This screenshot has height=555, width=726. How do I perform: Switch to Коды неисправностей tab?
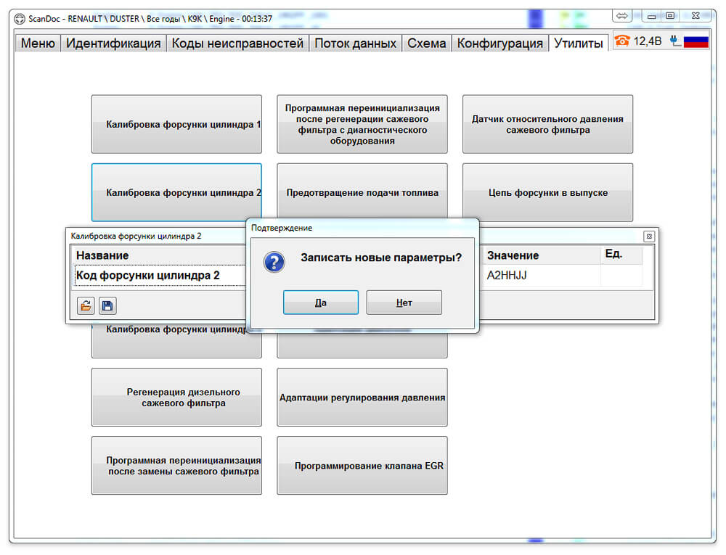pos(237,44)
